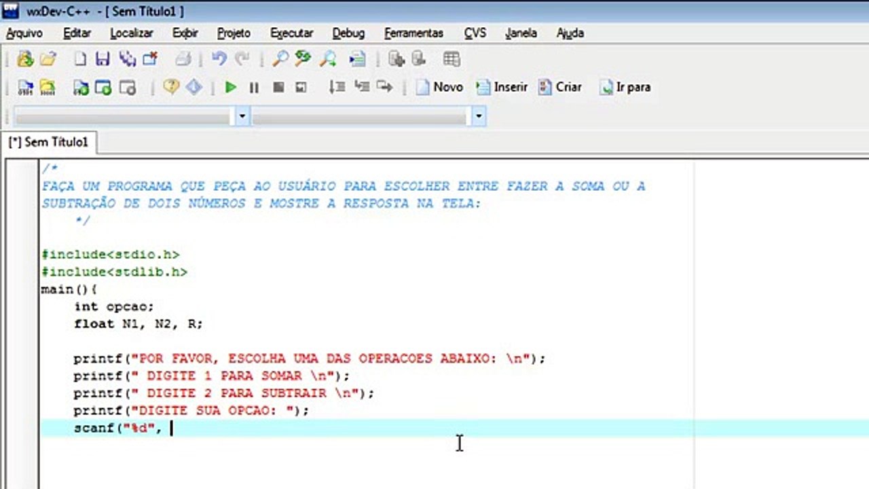Open the Projeto menu
This screenshot has width=869, height=489.
[234, 33]
